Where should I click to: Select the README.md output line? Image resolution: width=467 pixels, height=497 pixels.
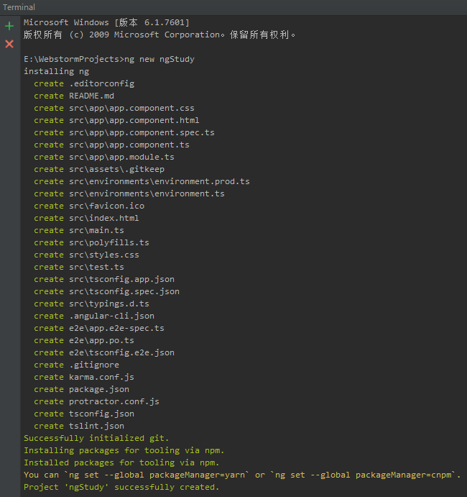pyautogui.click(x=91, y=96)
